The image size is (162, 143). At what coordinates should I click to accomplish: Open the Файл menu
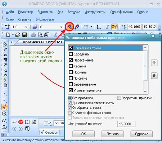click(10, 12)
